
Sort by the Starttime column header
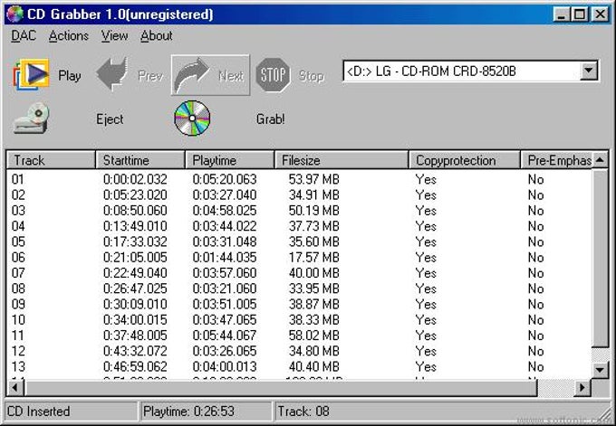(140, 160)
